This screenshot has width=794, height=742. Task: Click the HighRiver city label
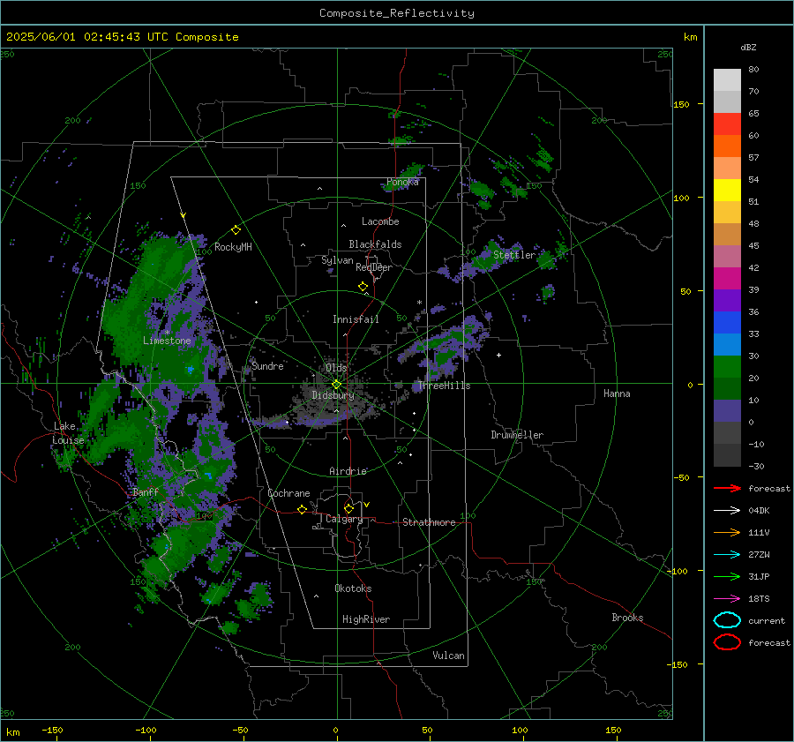[366, 619]
